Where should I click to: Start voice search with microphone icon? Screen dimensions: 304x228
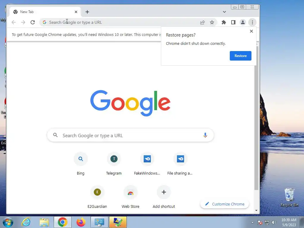(x=205, y=135)
